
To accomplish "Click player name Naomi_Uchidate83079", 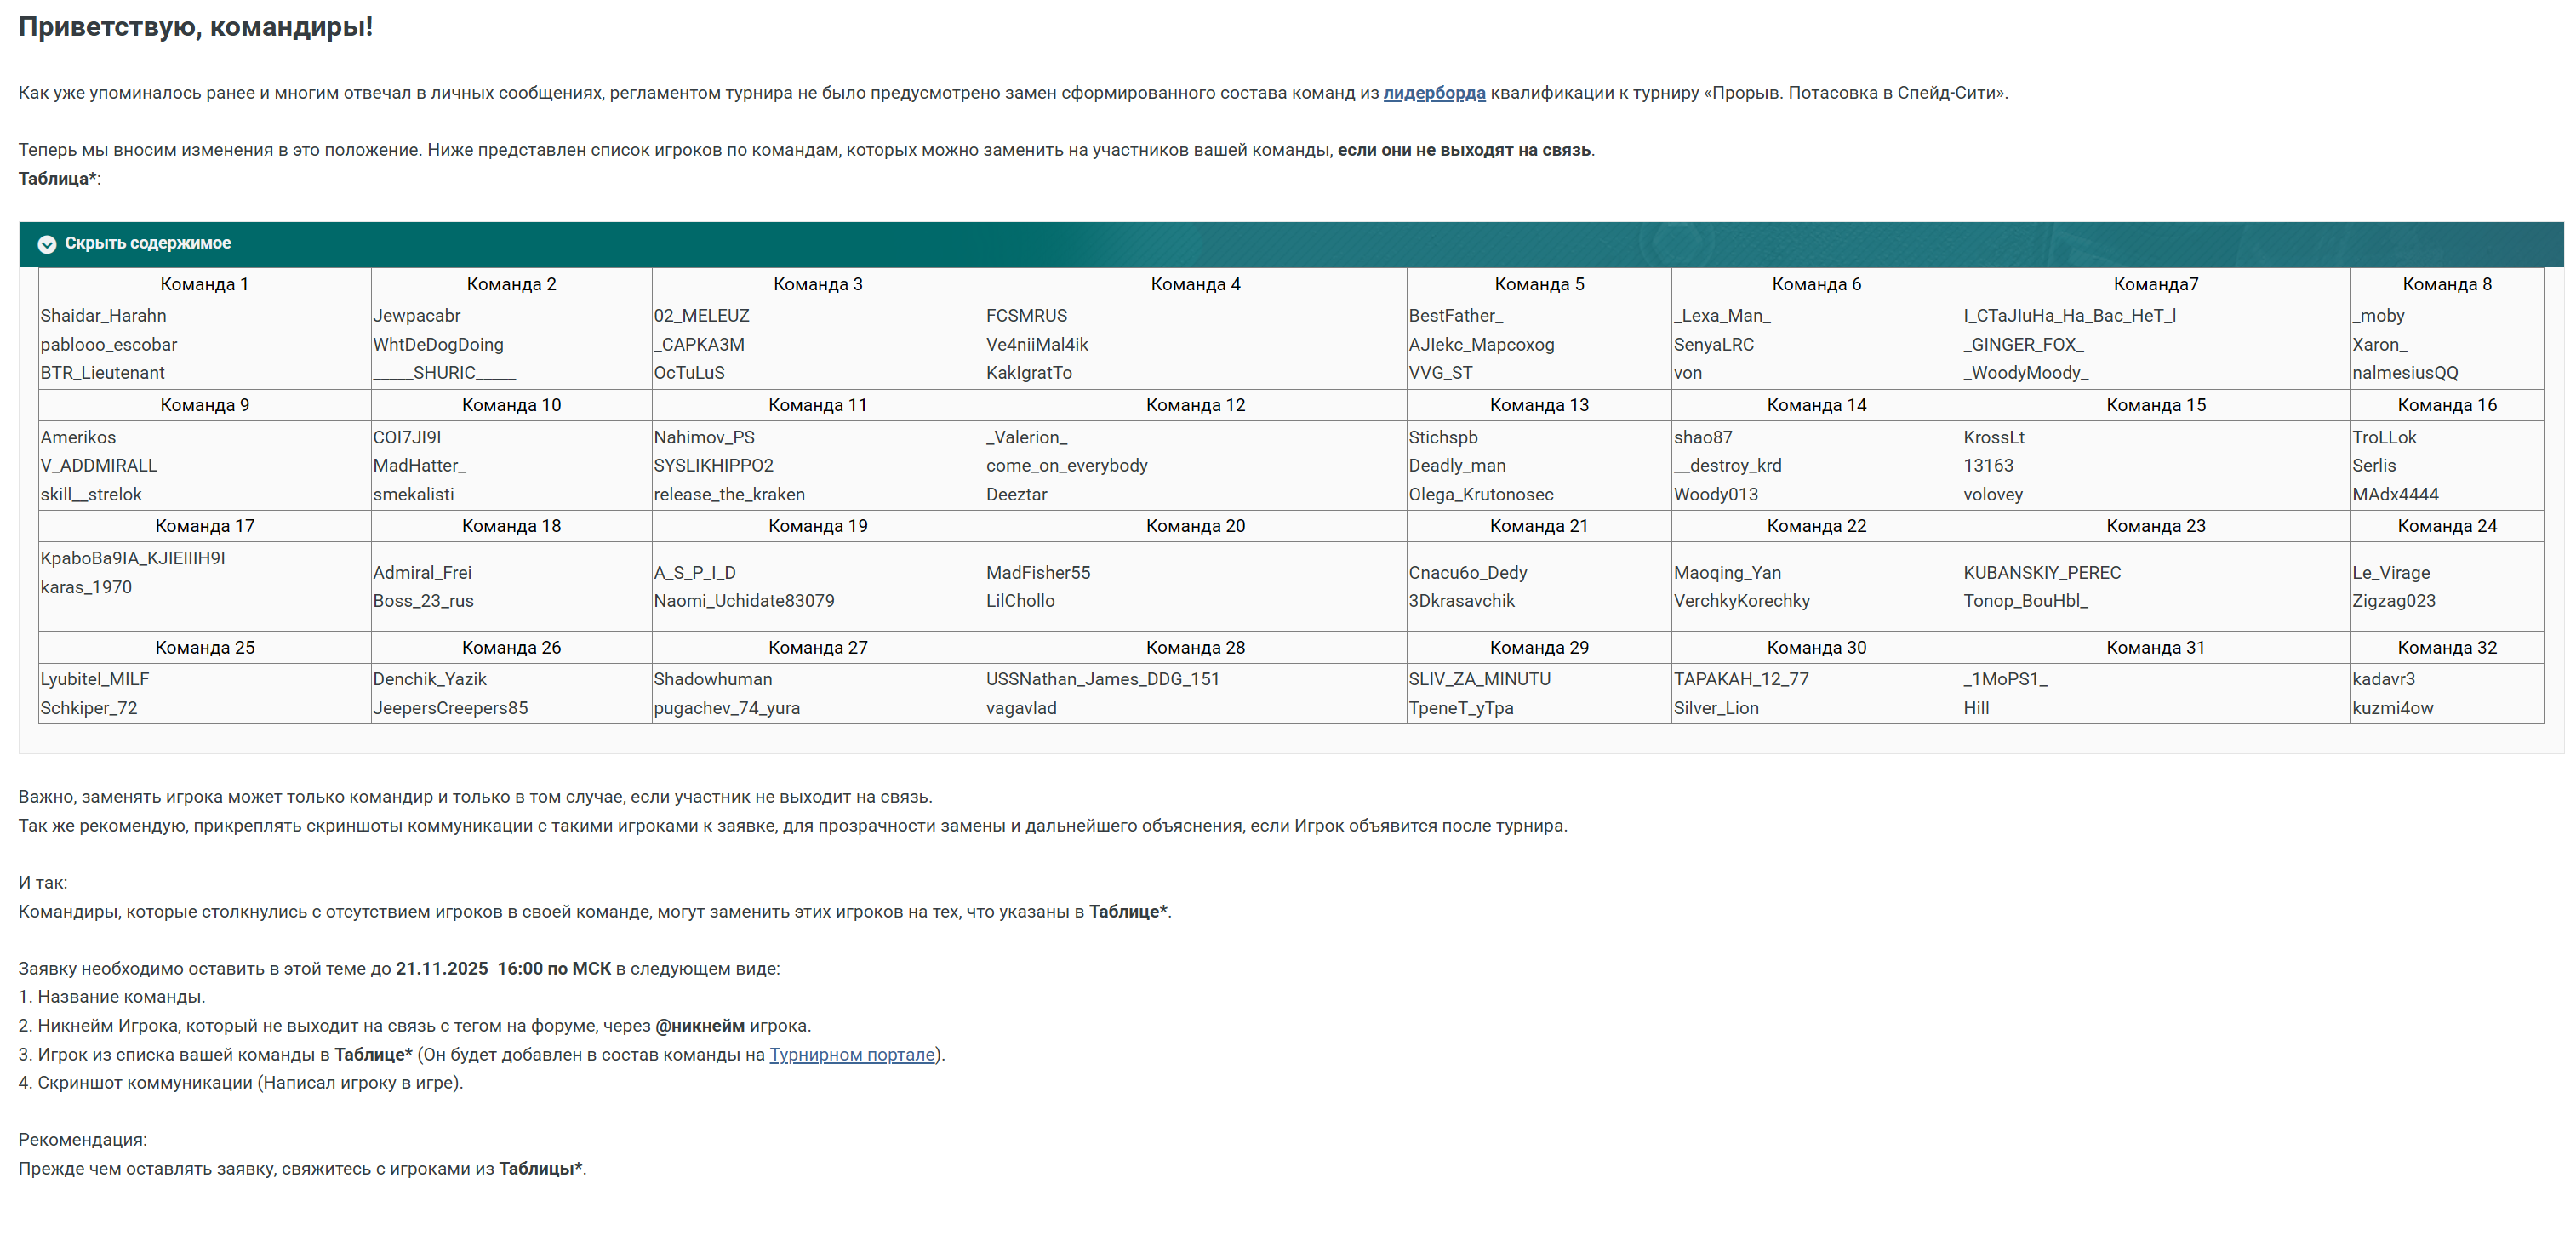I will coord(743,601).
